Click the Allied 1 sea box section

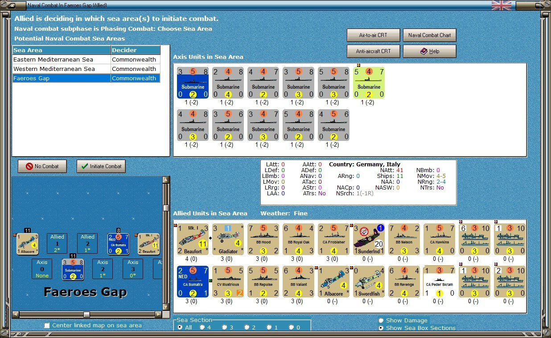57,243
